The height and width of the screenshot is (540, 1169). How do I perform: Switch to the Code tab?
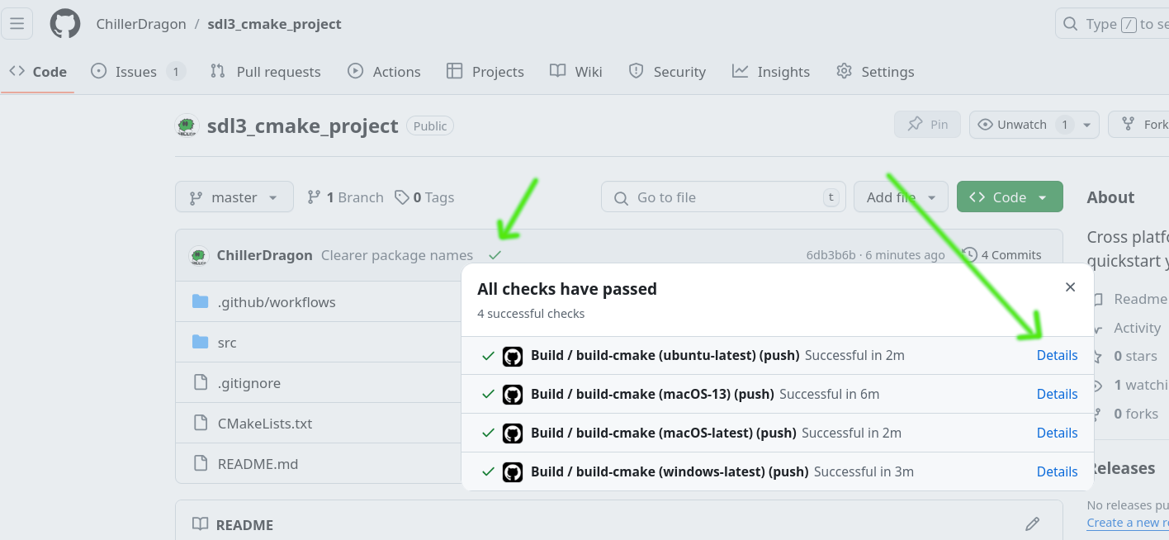pos(38,72)
